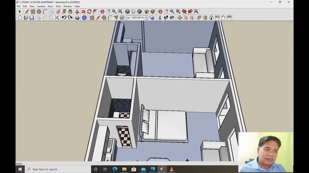
Task: Select the Polygon triangle tool
Action: tap(116, 18)
